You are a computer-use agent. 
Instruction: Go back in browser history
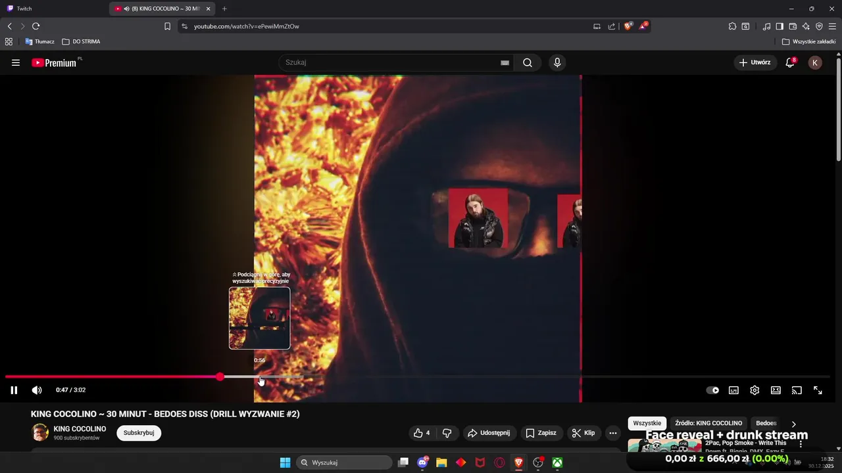click(x=10, y=26)
